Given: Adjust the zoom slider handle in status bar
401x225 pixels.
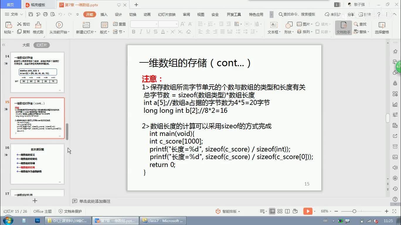Looking at the screenshot, I should (354, 211).
